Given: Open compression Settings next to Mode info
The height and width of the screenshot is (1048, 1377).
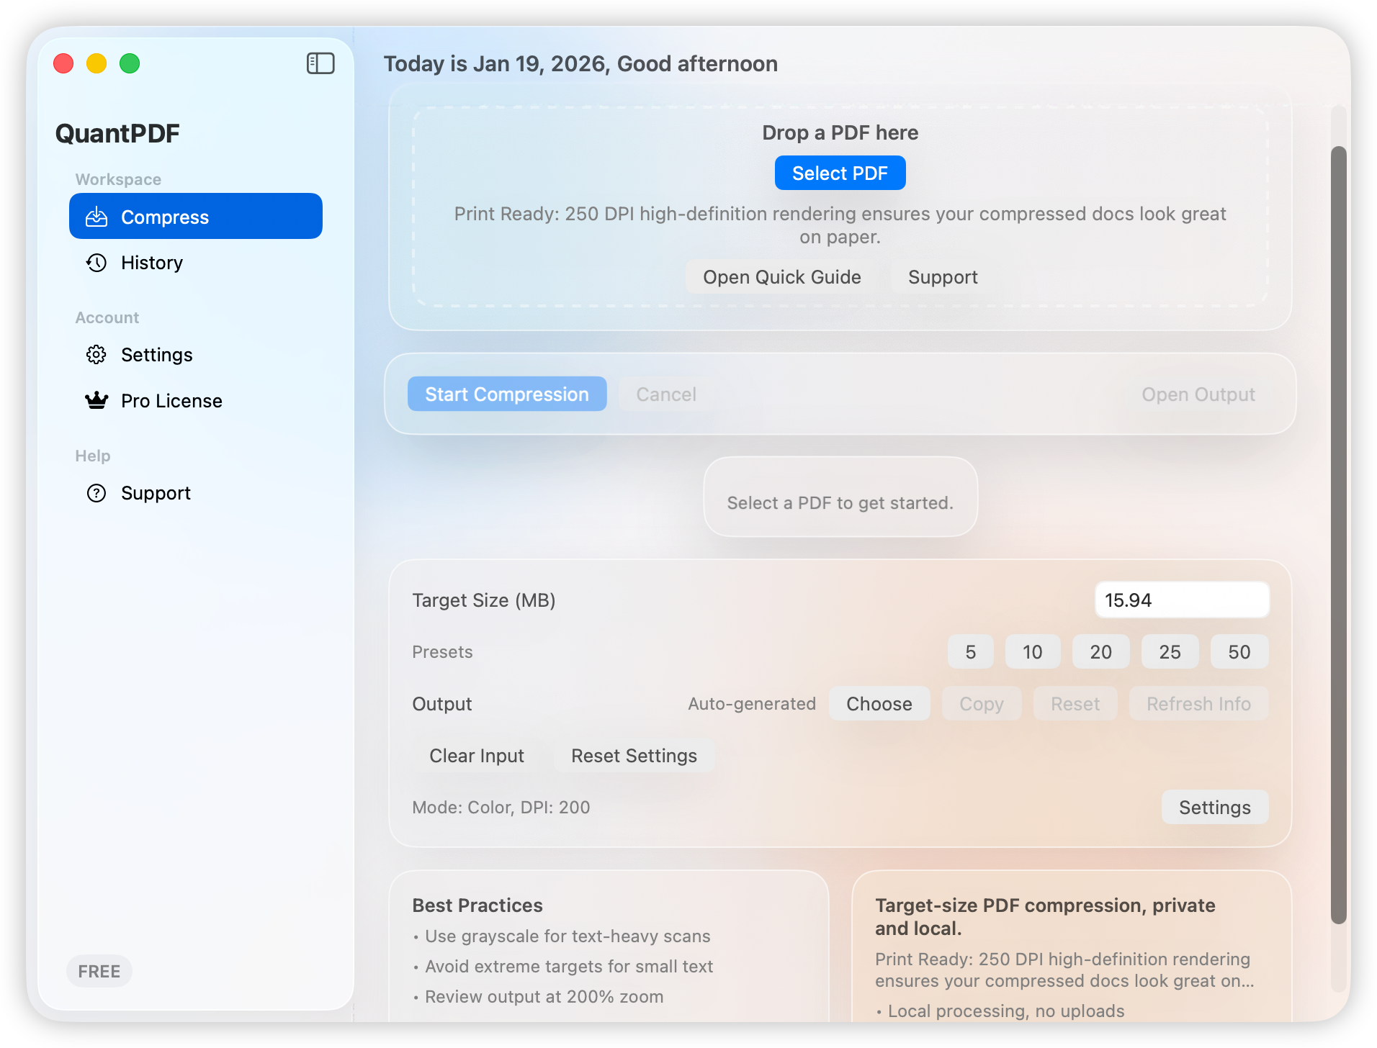Looking at the screenshot, I should pyautogui.click(x=1215, y=807).
